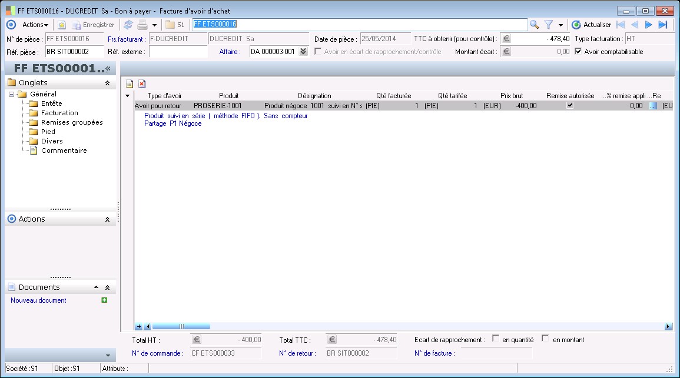The height and width of the screenshot is (378, 680).
Task: Click the Nouveau document link
Action: (x=38, y=300)
